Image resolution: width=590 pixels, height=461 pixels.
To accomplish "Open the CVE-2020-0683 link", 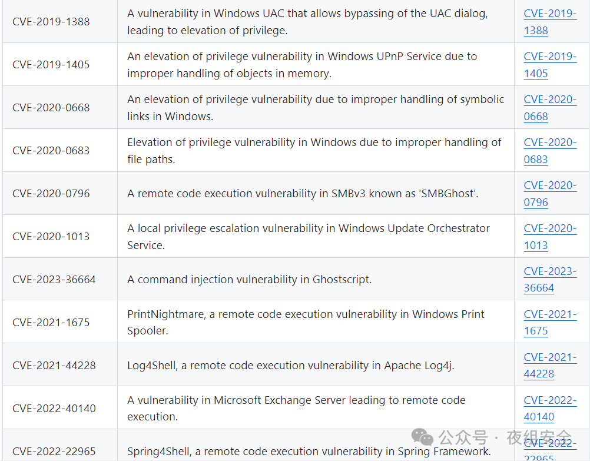I will [x=550, y=151].
